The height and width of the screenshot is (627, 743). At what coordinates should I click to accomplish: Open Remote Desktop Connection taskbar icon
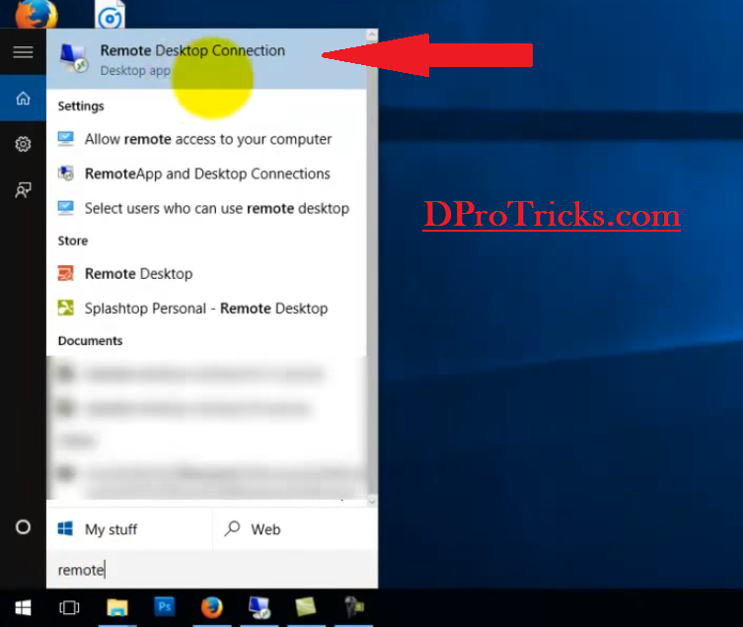[x=260, y=607]
